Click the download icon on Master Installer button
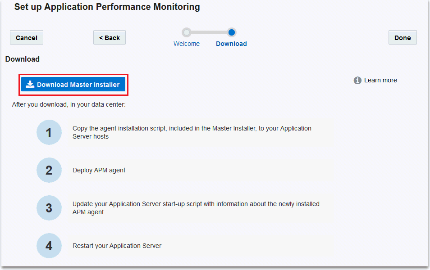 coord(30,84)
